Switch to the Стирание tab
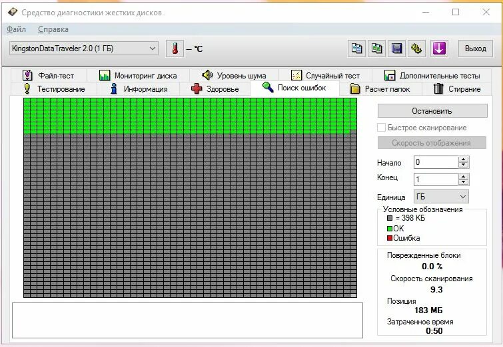This screenshot has width=503, height=347. tap(457, 88)
